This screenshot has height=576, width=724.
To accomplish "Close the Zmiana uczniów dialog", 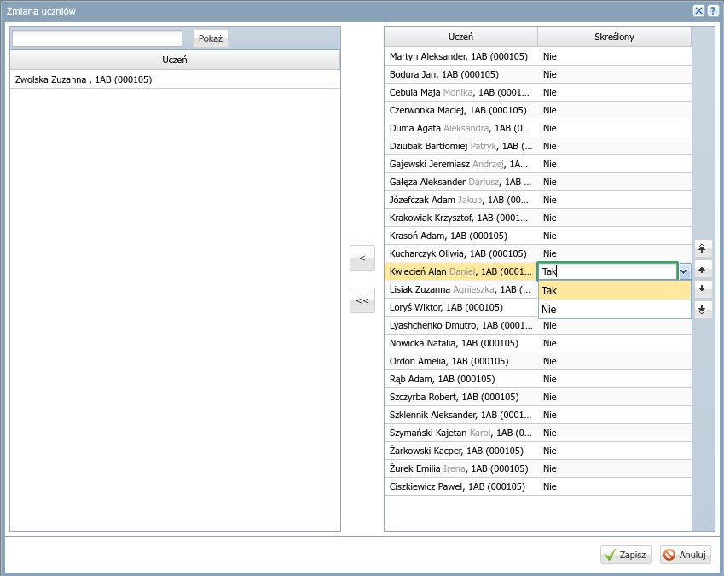I will click(698, 11).
